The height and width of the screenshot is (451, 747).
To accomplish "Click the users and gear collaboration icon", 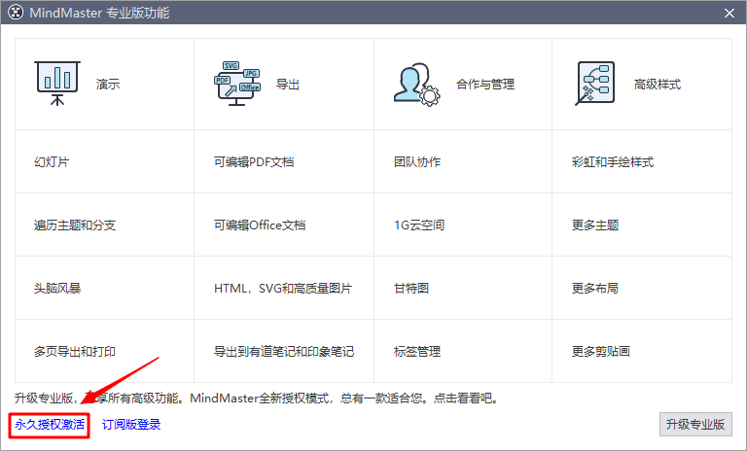I will coord(417,85).
